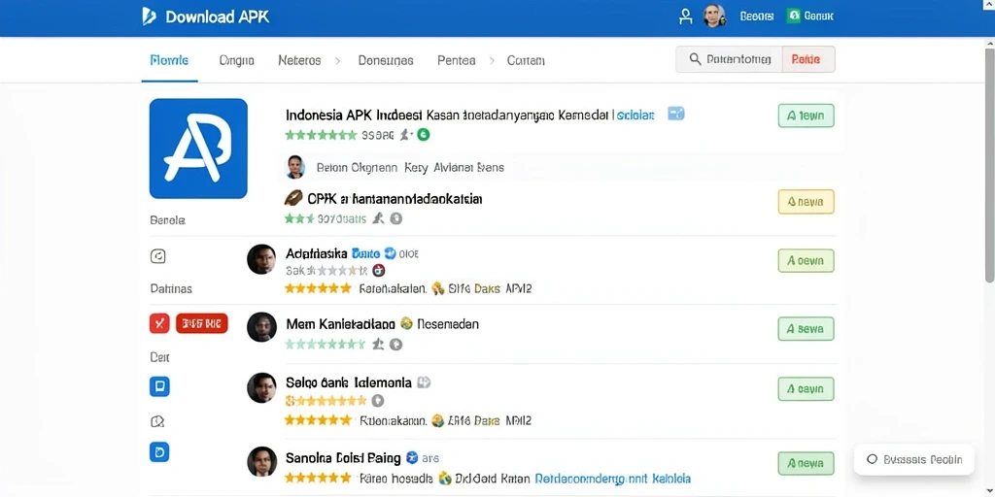The height and width of the screenshot is (497, 995).
Task: Click the sidebar chat bubble outline icon
Action: click(157, 421)
